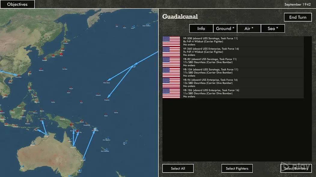Click the Select All button
The width and height of the screenshot is (316, 177).
178,168
